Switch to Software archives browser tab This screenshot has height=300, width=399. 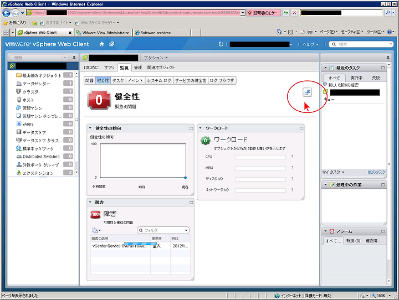[x=162, y=33]
